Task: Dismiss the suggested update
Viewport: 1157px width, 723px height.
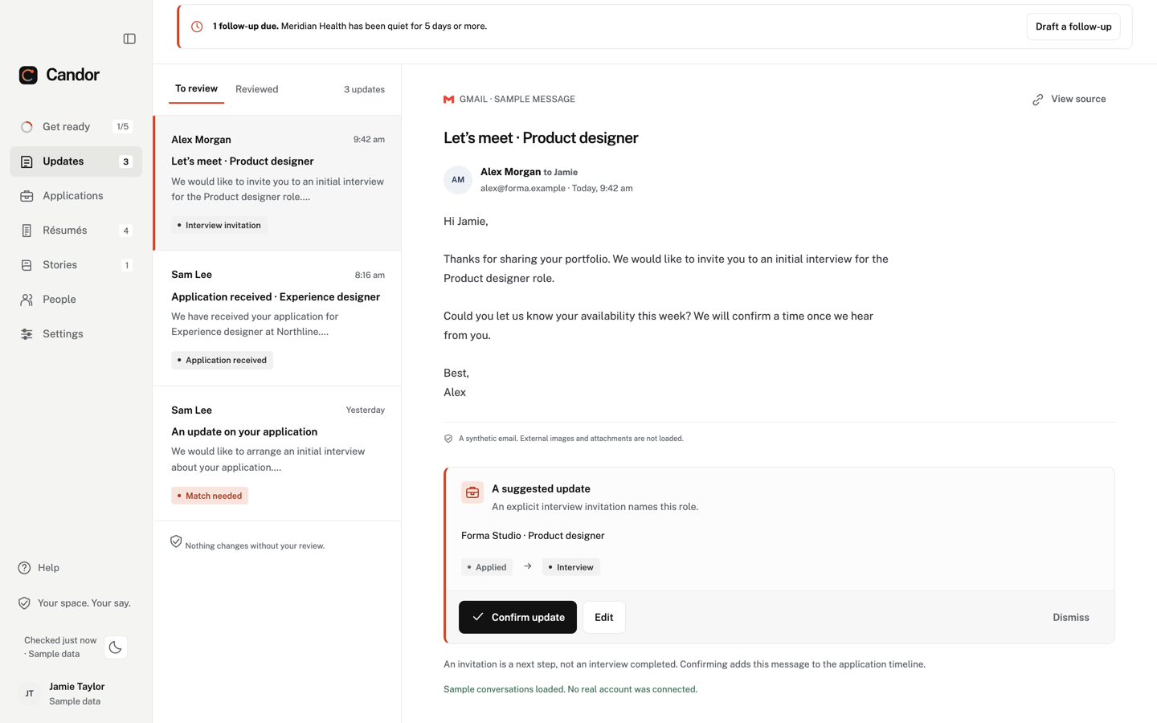Action: click(x=1071, y=617)
